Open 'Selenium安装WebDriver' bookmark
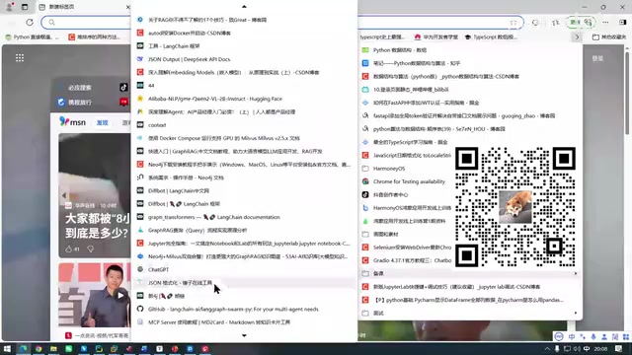This screenshot has height=355, width=632. pyautogui.click(x=407, y=248)
